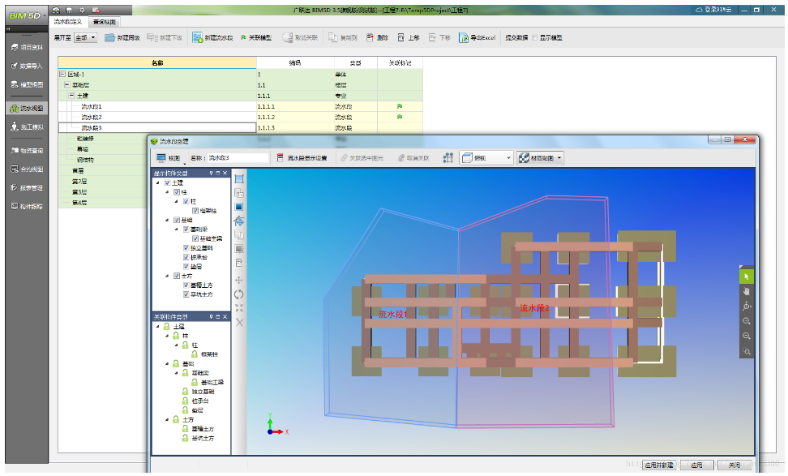The height and width of the screenshot is (476, 788).
Task: Click the lock toggle on 土建 in 关联构件 panel
Action: point(168,328)
